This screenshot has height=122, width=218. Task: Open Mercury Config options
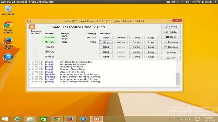pyautogui.click(x=136, y=52)
